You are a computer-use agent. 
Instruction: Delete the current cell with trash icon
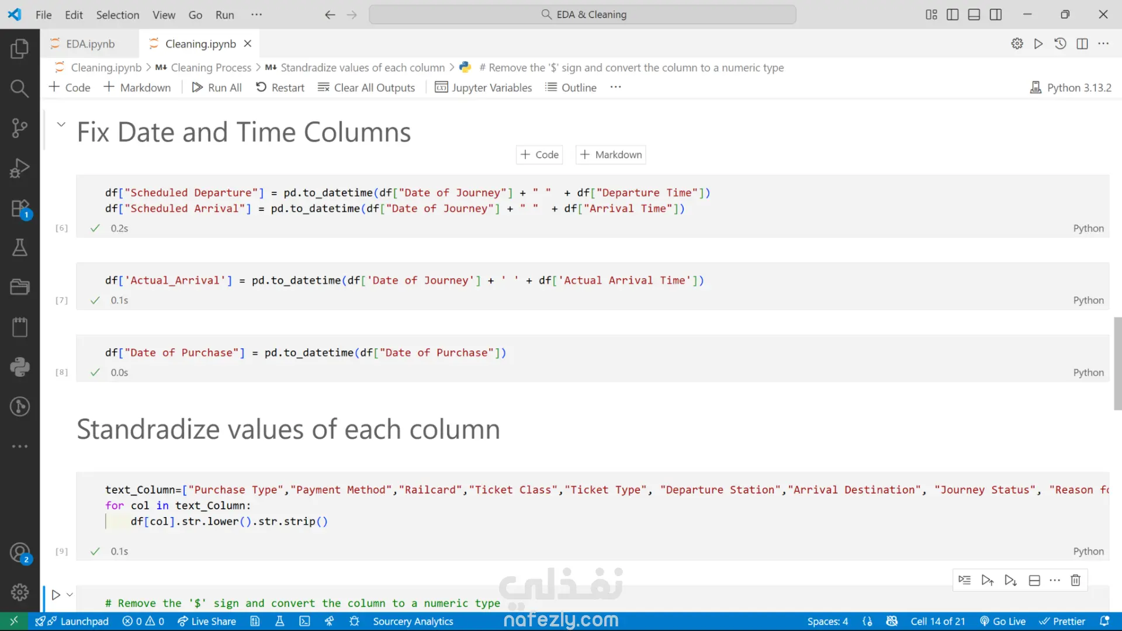1075,580
